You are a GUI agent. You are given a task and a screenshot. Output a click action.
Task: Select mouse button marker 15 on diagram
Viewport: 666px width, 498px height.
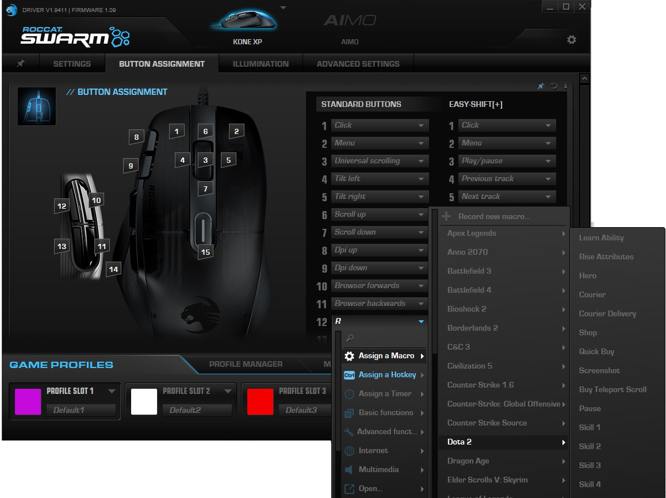pyautogui.click(x=205, y=252)
